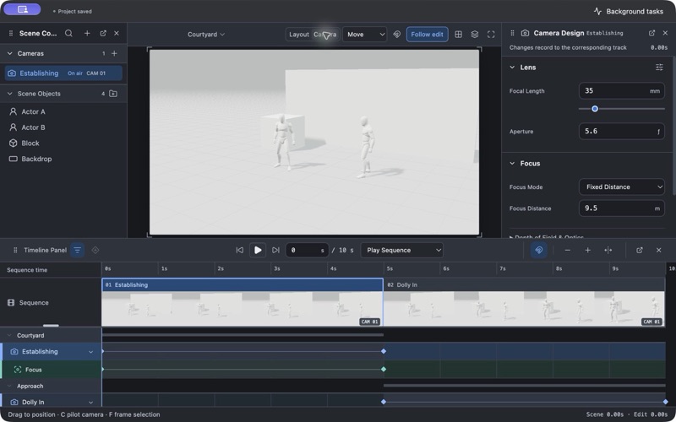Screen dimensions: 676x422
Task: Jump to sequence start
Action: (x=240, y=250)
